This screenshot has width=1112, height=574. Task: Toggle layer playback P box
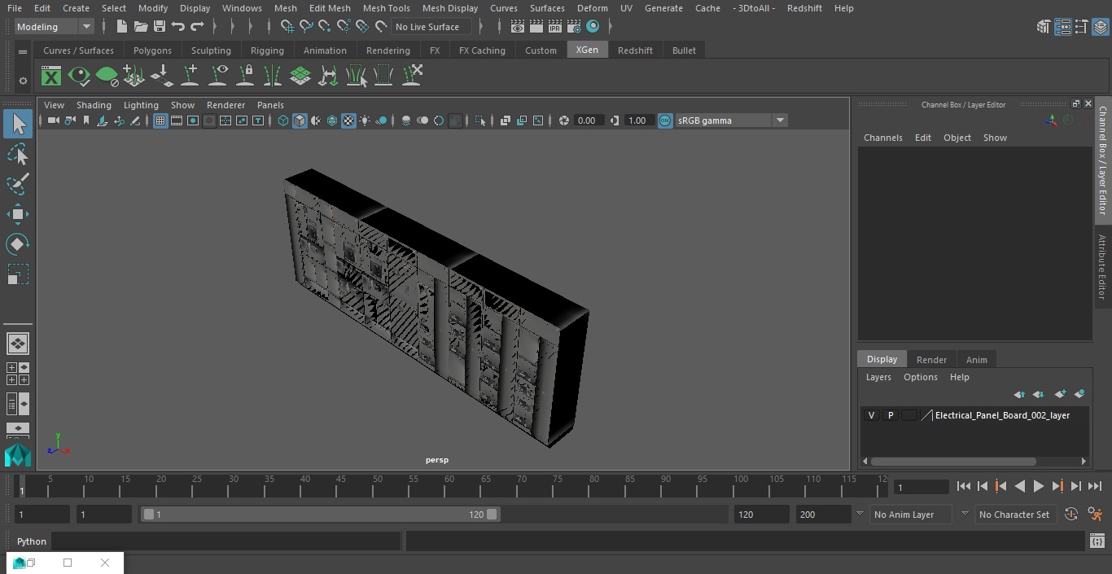tap(891, 415)
